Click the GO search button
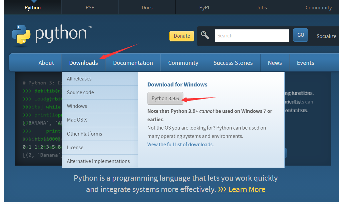 301,35
